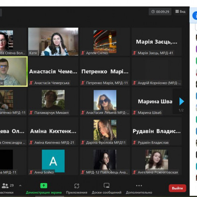Select Анна Бойко's avatar tile

click(53, 161)
